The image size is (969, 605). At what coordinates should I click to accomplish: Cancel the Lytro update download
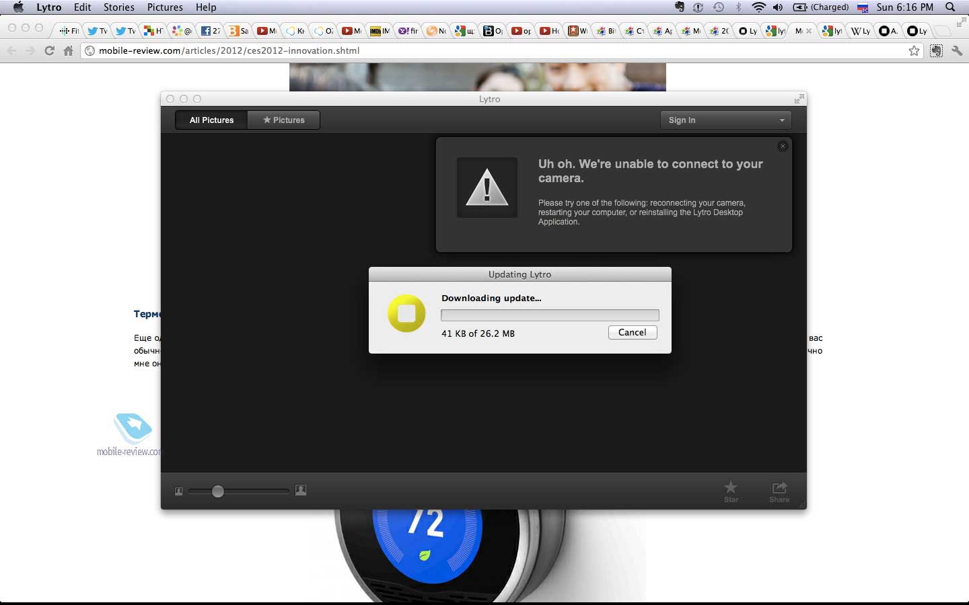click(633, 332)
